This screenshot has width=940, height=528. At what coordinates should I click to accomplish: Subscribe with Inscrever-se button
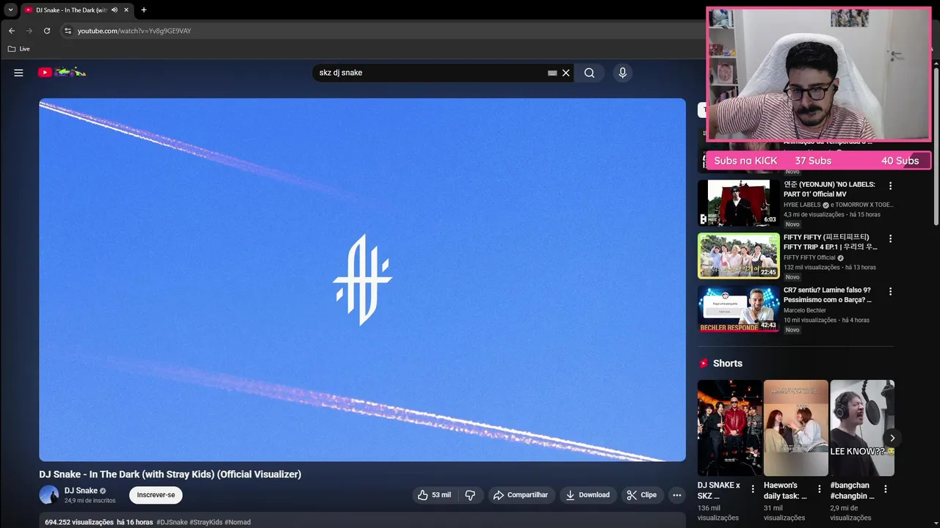pyautogui.click(x=156, y=495)
